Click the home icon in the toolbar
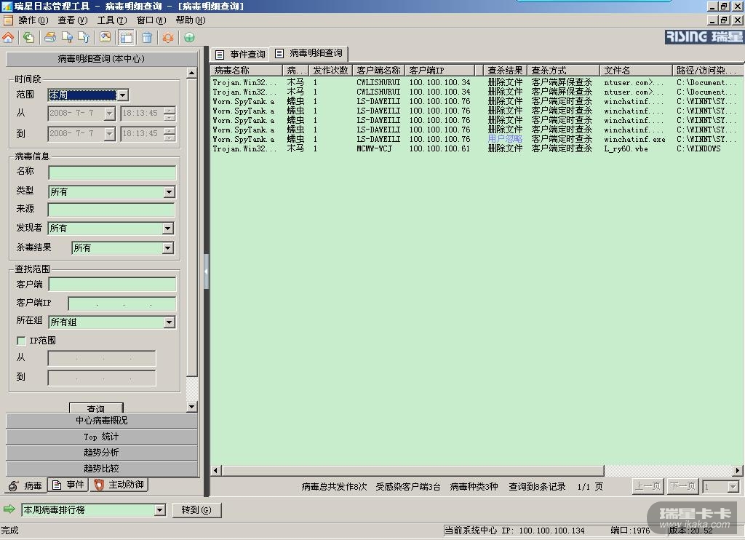 point(8,37)
